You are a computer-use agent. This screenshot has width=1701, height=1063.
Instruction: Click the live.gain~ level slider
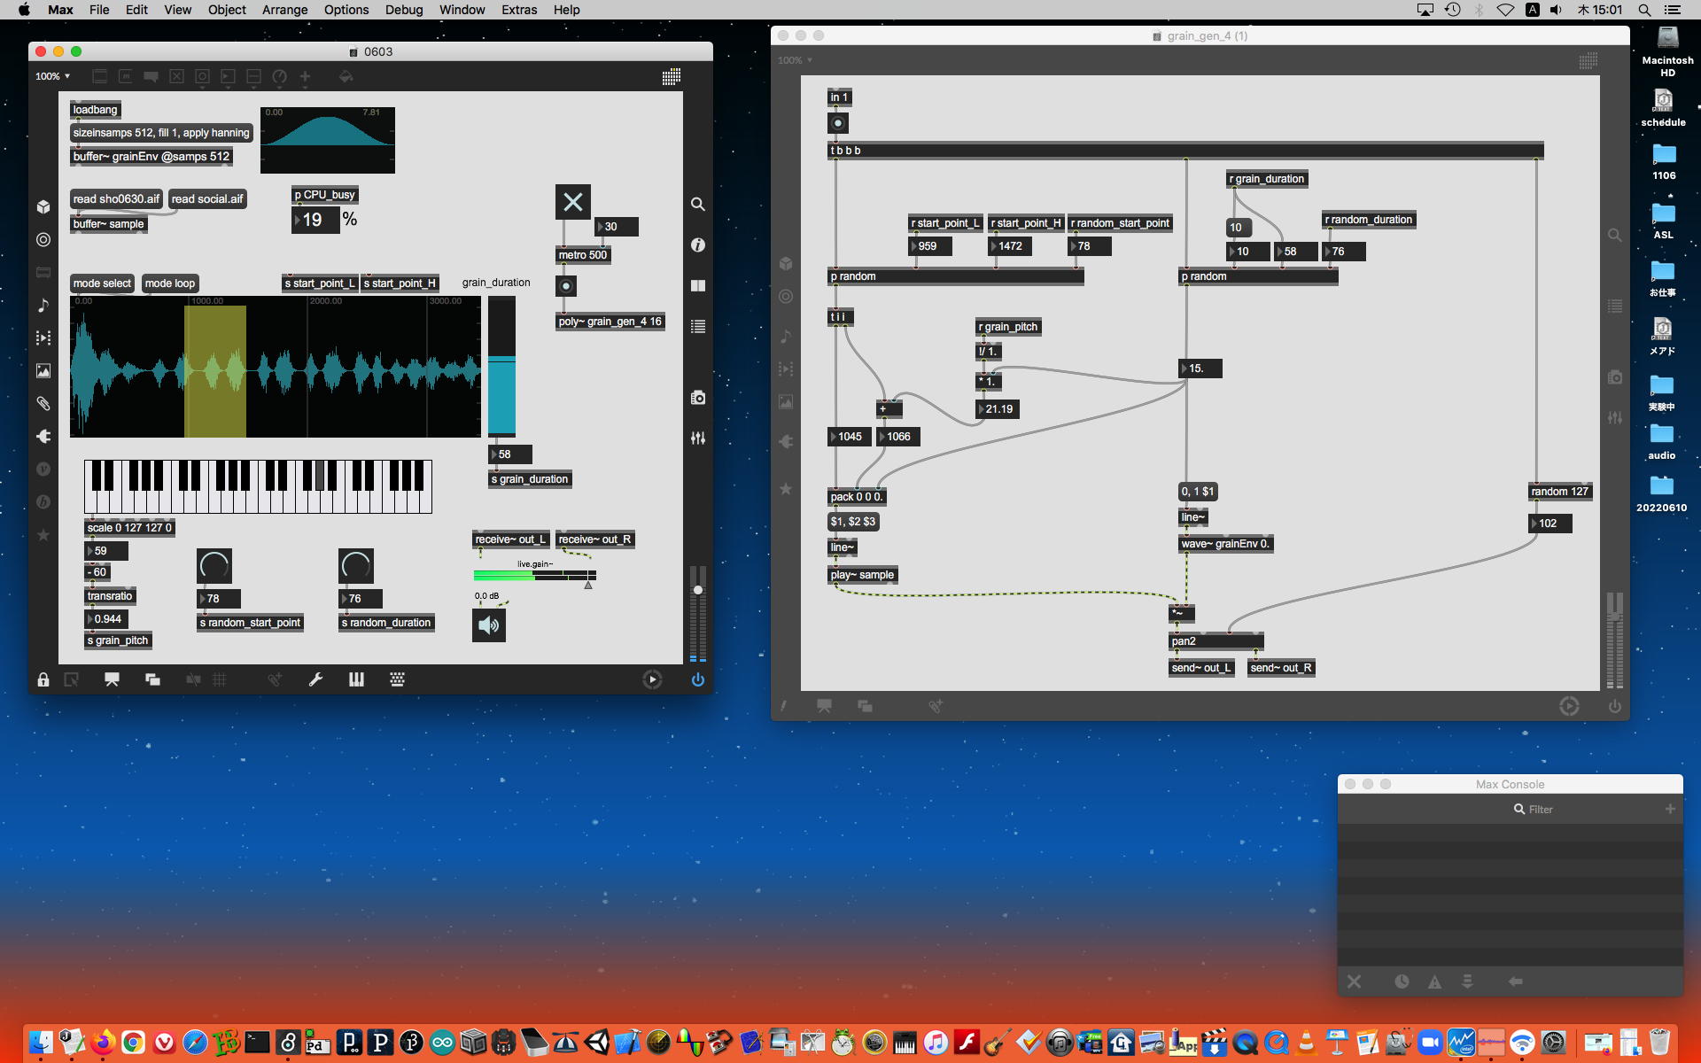click(534, 576)
